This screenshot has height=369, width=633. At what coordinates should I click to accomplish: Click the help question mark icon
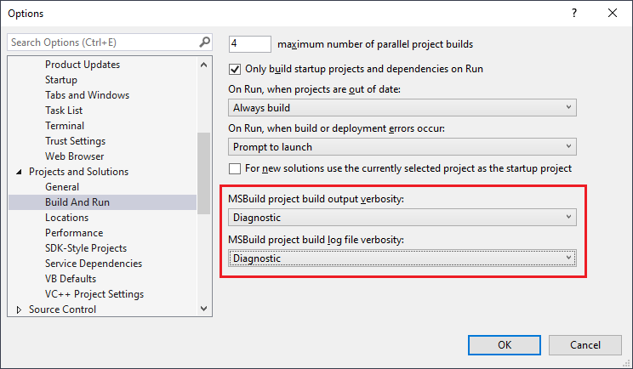574,14
